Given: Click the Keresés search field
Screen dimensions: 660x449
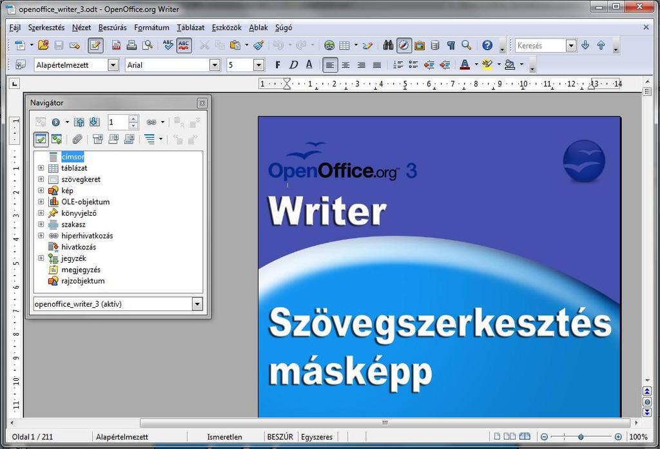Looking at the screenshot, I should pos(541,45).
